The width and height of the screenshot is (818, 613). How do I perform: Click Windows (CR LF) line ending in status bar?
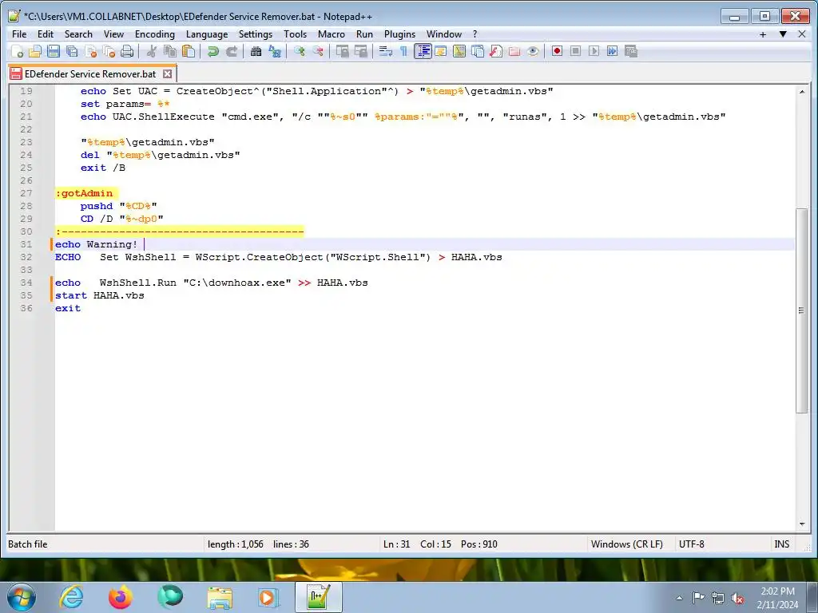pyautogui.click(x=626, y=544)
